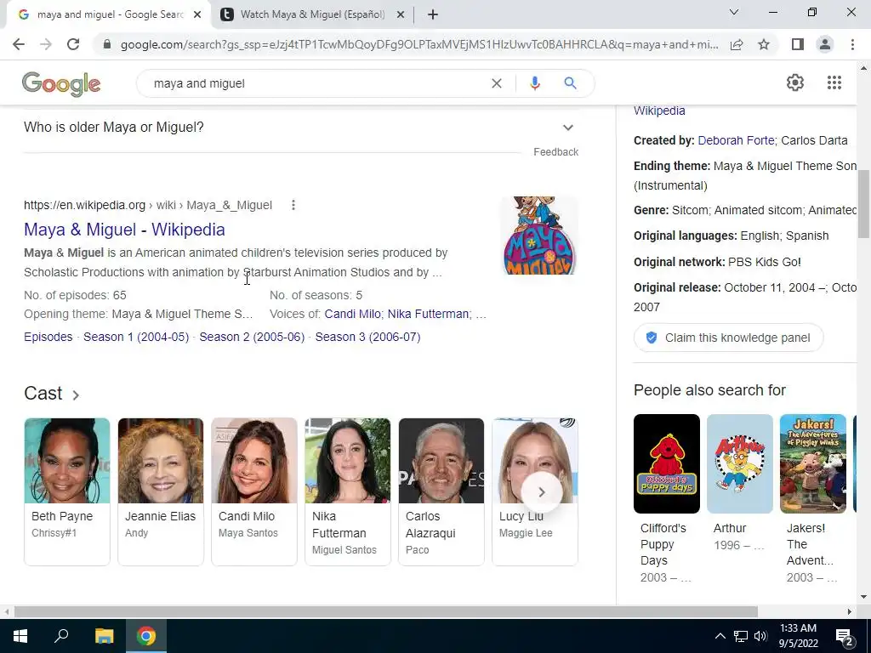Clear the Google search box
Screen dimensions: 871x653
tap(497, 83)
